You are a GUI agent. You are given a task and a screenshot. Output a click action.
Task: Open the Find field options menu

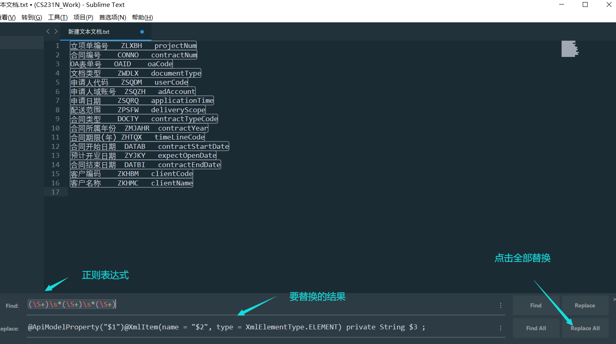click(x=501, y=305)
